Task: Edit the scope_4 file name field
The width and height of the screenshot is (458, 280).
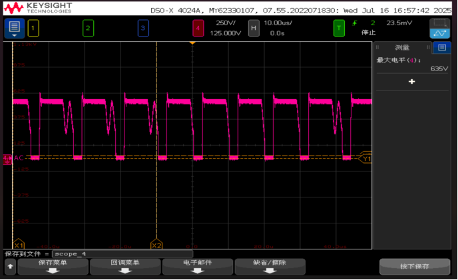Action: point(122,253)
